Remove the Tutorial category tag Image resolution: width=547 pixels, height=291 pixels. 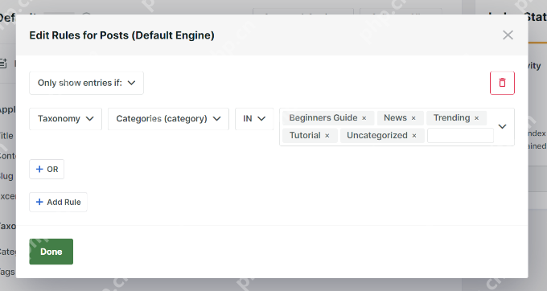[327, 136]
